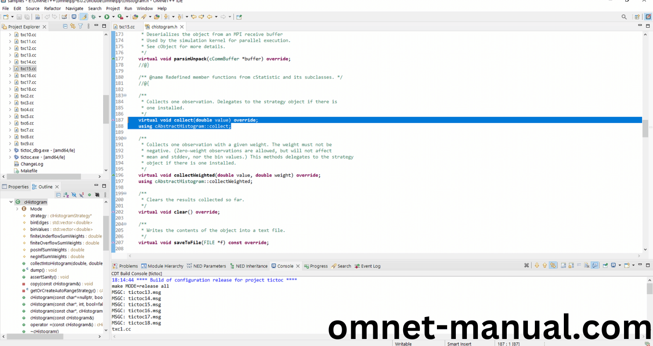Click the main toolbar Search magnifier icon

(624, 17)
